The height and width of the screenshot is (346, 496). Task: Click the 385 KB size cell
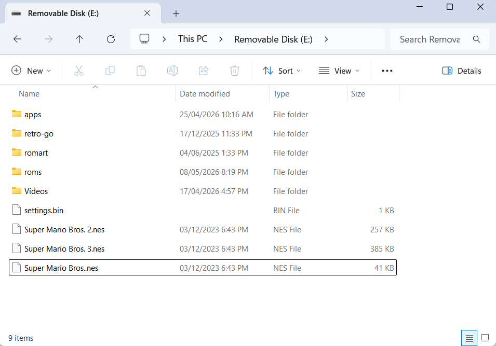382,249
